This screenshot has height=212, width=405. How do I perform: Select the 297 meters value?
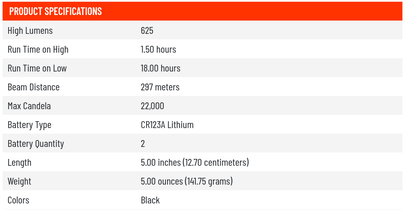pyautogui.click(x=160, y=87)
